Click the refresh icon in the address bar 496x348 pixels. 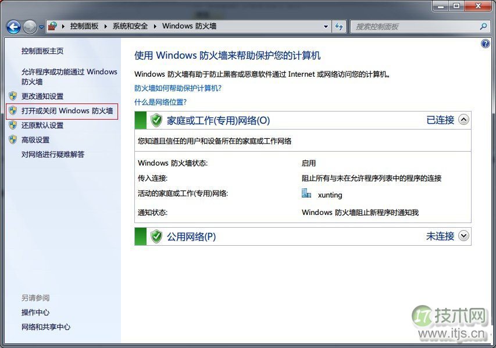(339, 27)
